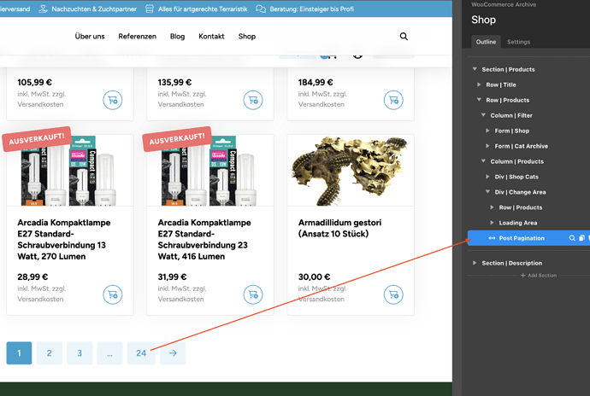Viewport: 590px width, 396px height.
Task: Click the next page arrow in pagination
Action: 173,353
